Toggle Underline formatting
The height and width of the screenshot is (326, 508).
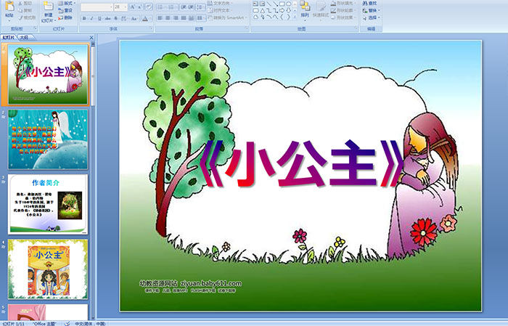pos(99,17)
